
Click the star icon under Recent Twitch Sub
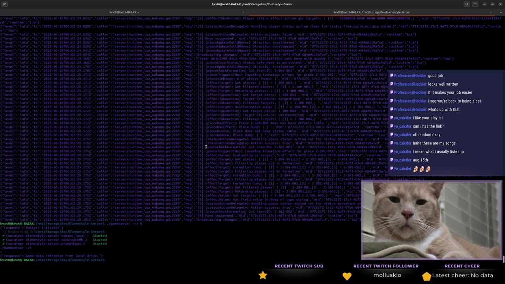[x=263, y=275]
